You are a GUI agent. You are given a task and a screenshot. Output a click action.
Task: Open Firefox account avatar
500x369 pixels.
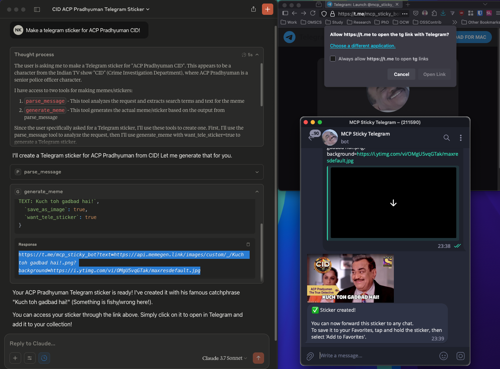425,13
